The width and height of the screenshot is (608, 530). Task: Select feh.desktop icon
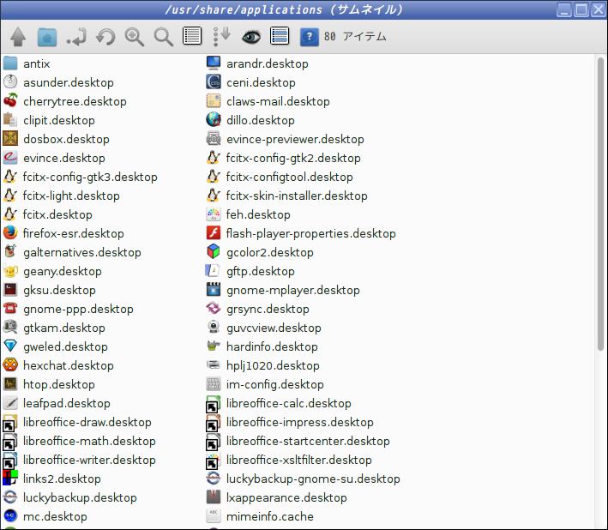tap(214, 214)
